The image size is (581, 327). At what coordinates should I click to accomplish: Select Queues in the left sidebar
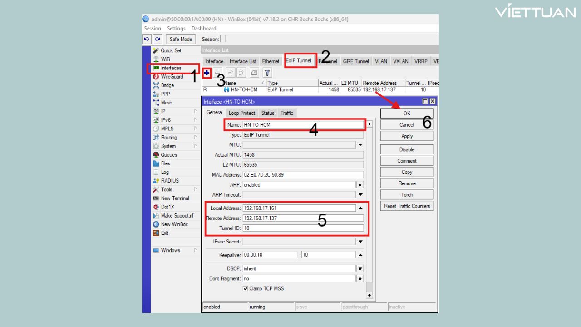(x=168, y=155)
